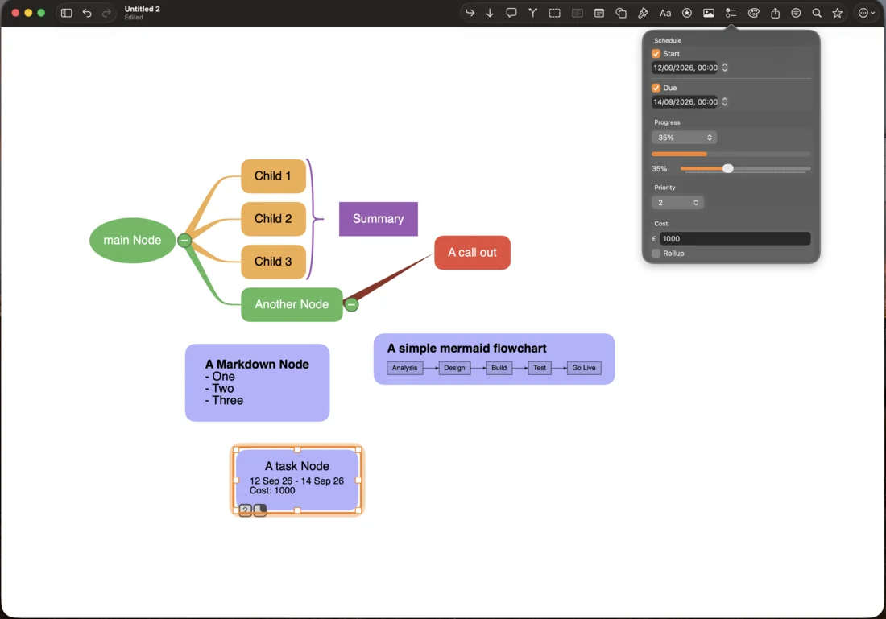886x619 pixels.
Task: Click the dashed boundary rectangle icon
Action: [x=555, y=13]
